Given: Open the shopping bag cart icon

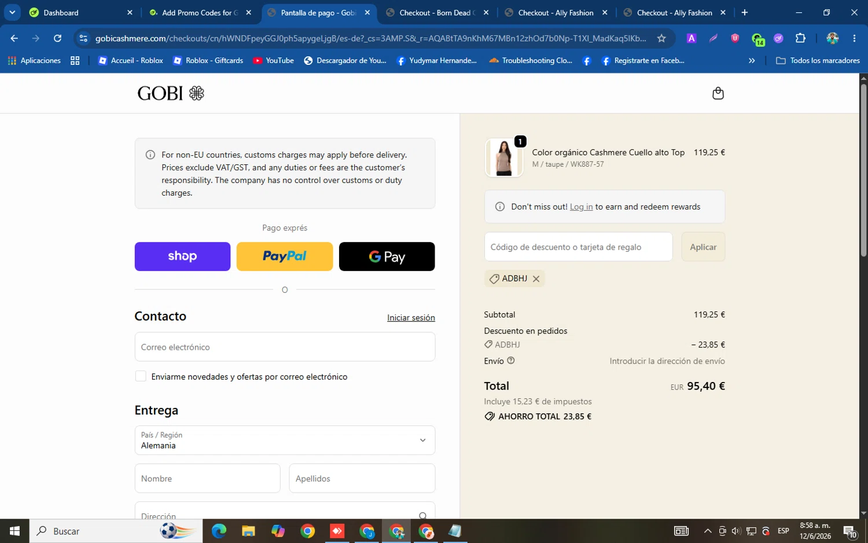Looking at the screenshot, I should [x=718, y=93].
